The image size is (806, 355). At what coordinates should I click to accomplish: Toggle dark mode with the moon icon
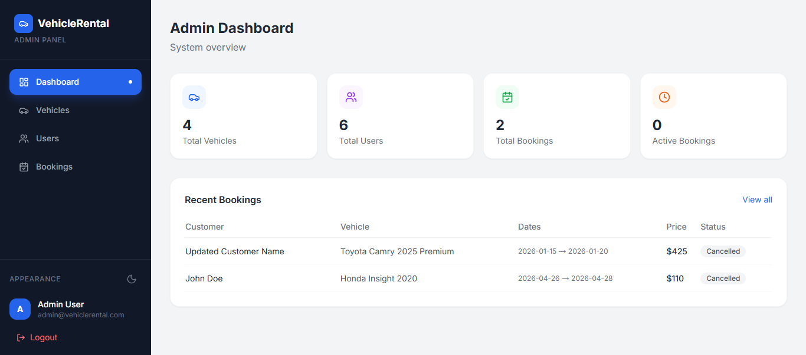click(132, 279)
